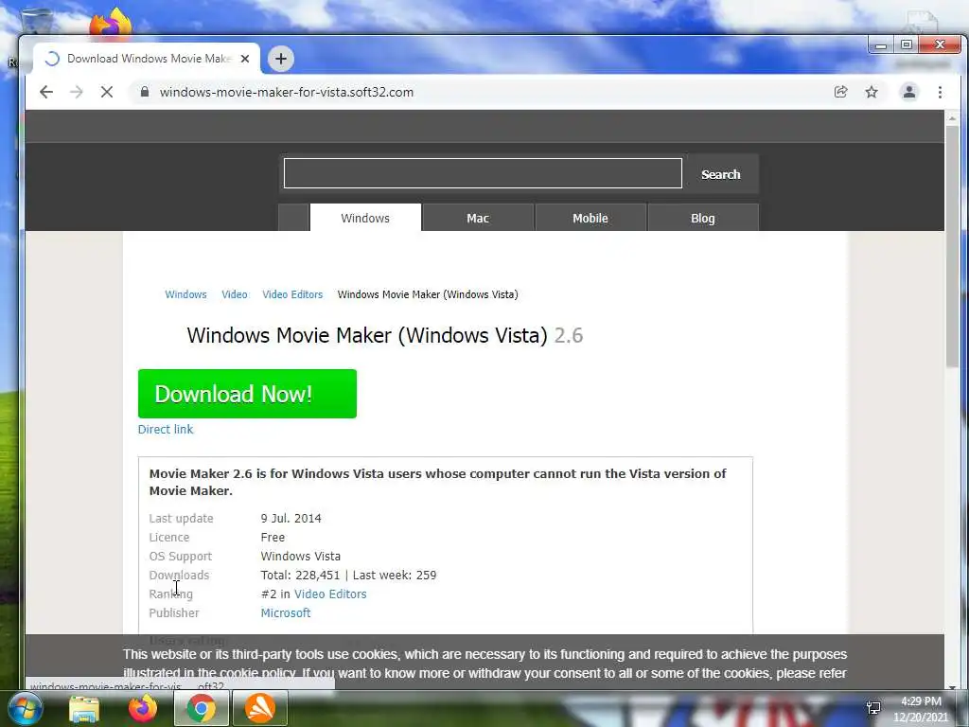Open the Chrome profile avatar icon
Screen dimensions: 969x727
909,92
